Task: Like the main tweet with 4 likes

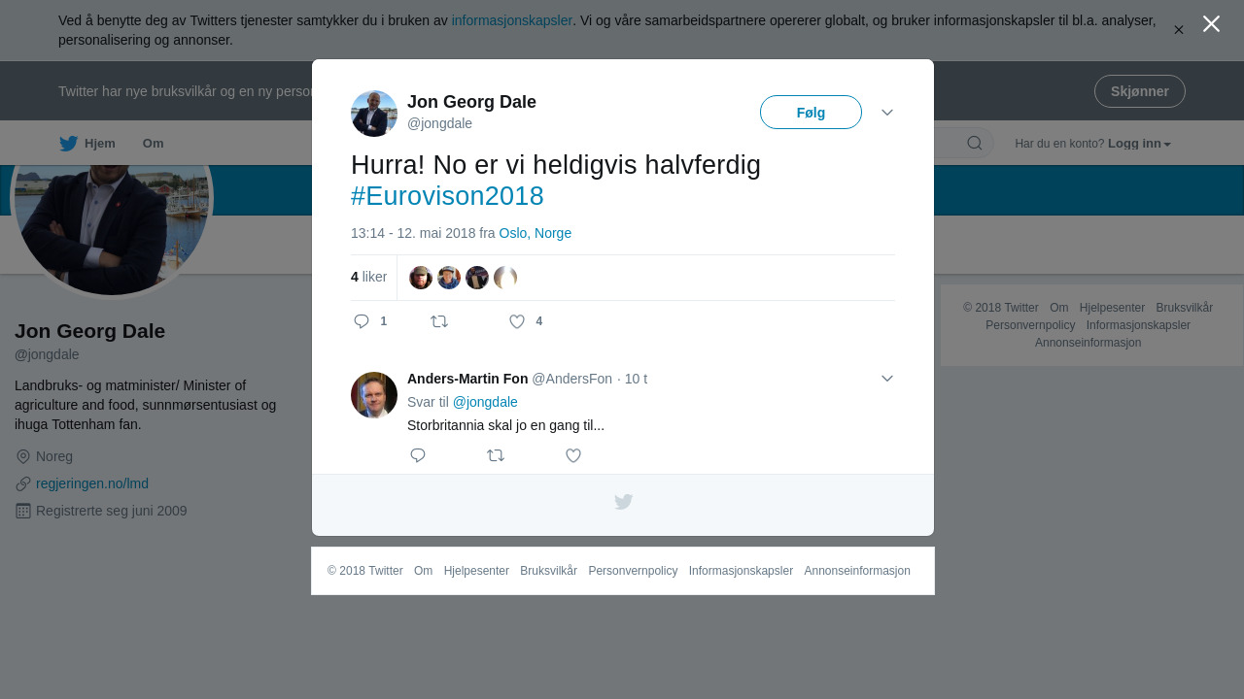Action: coord(517,321)
